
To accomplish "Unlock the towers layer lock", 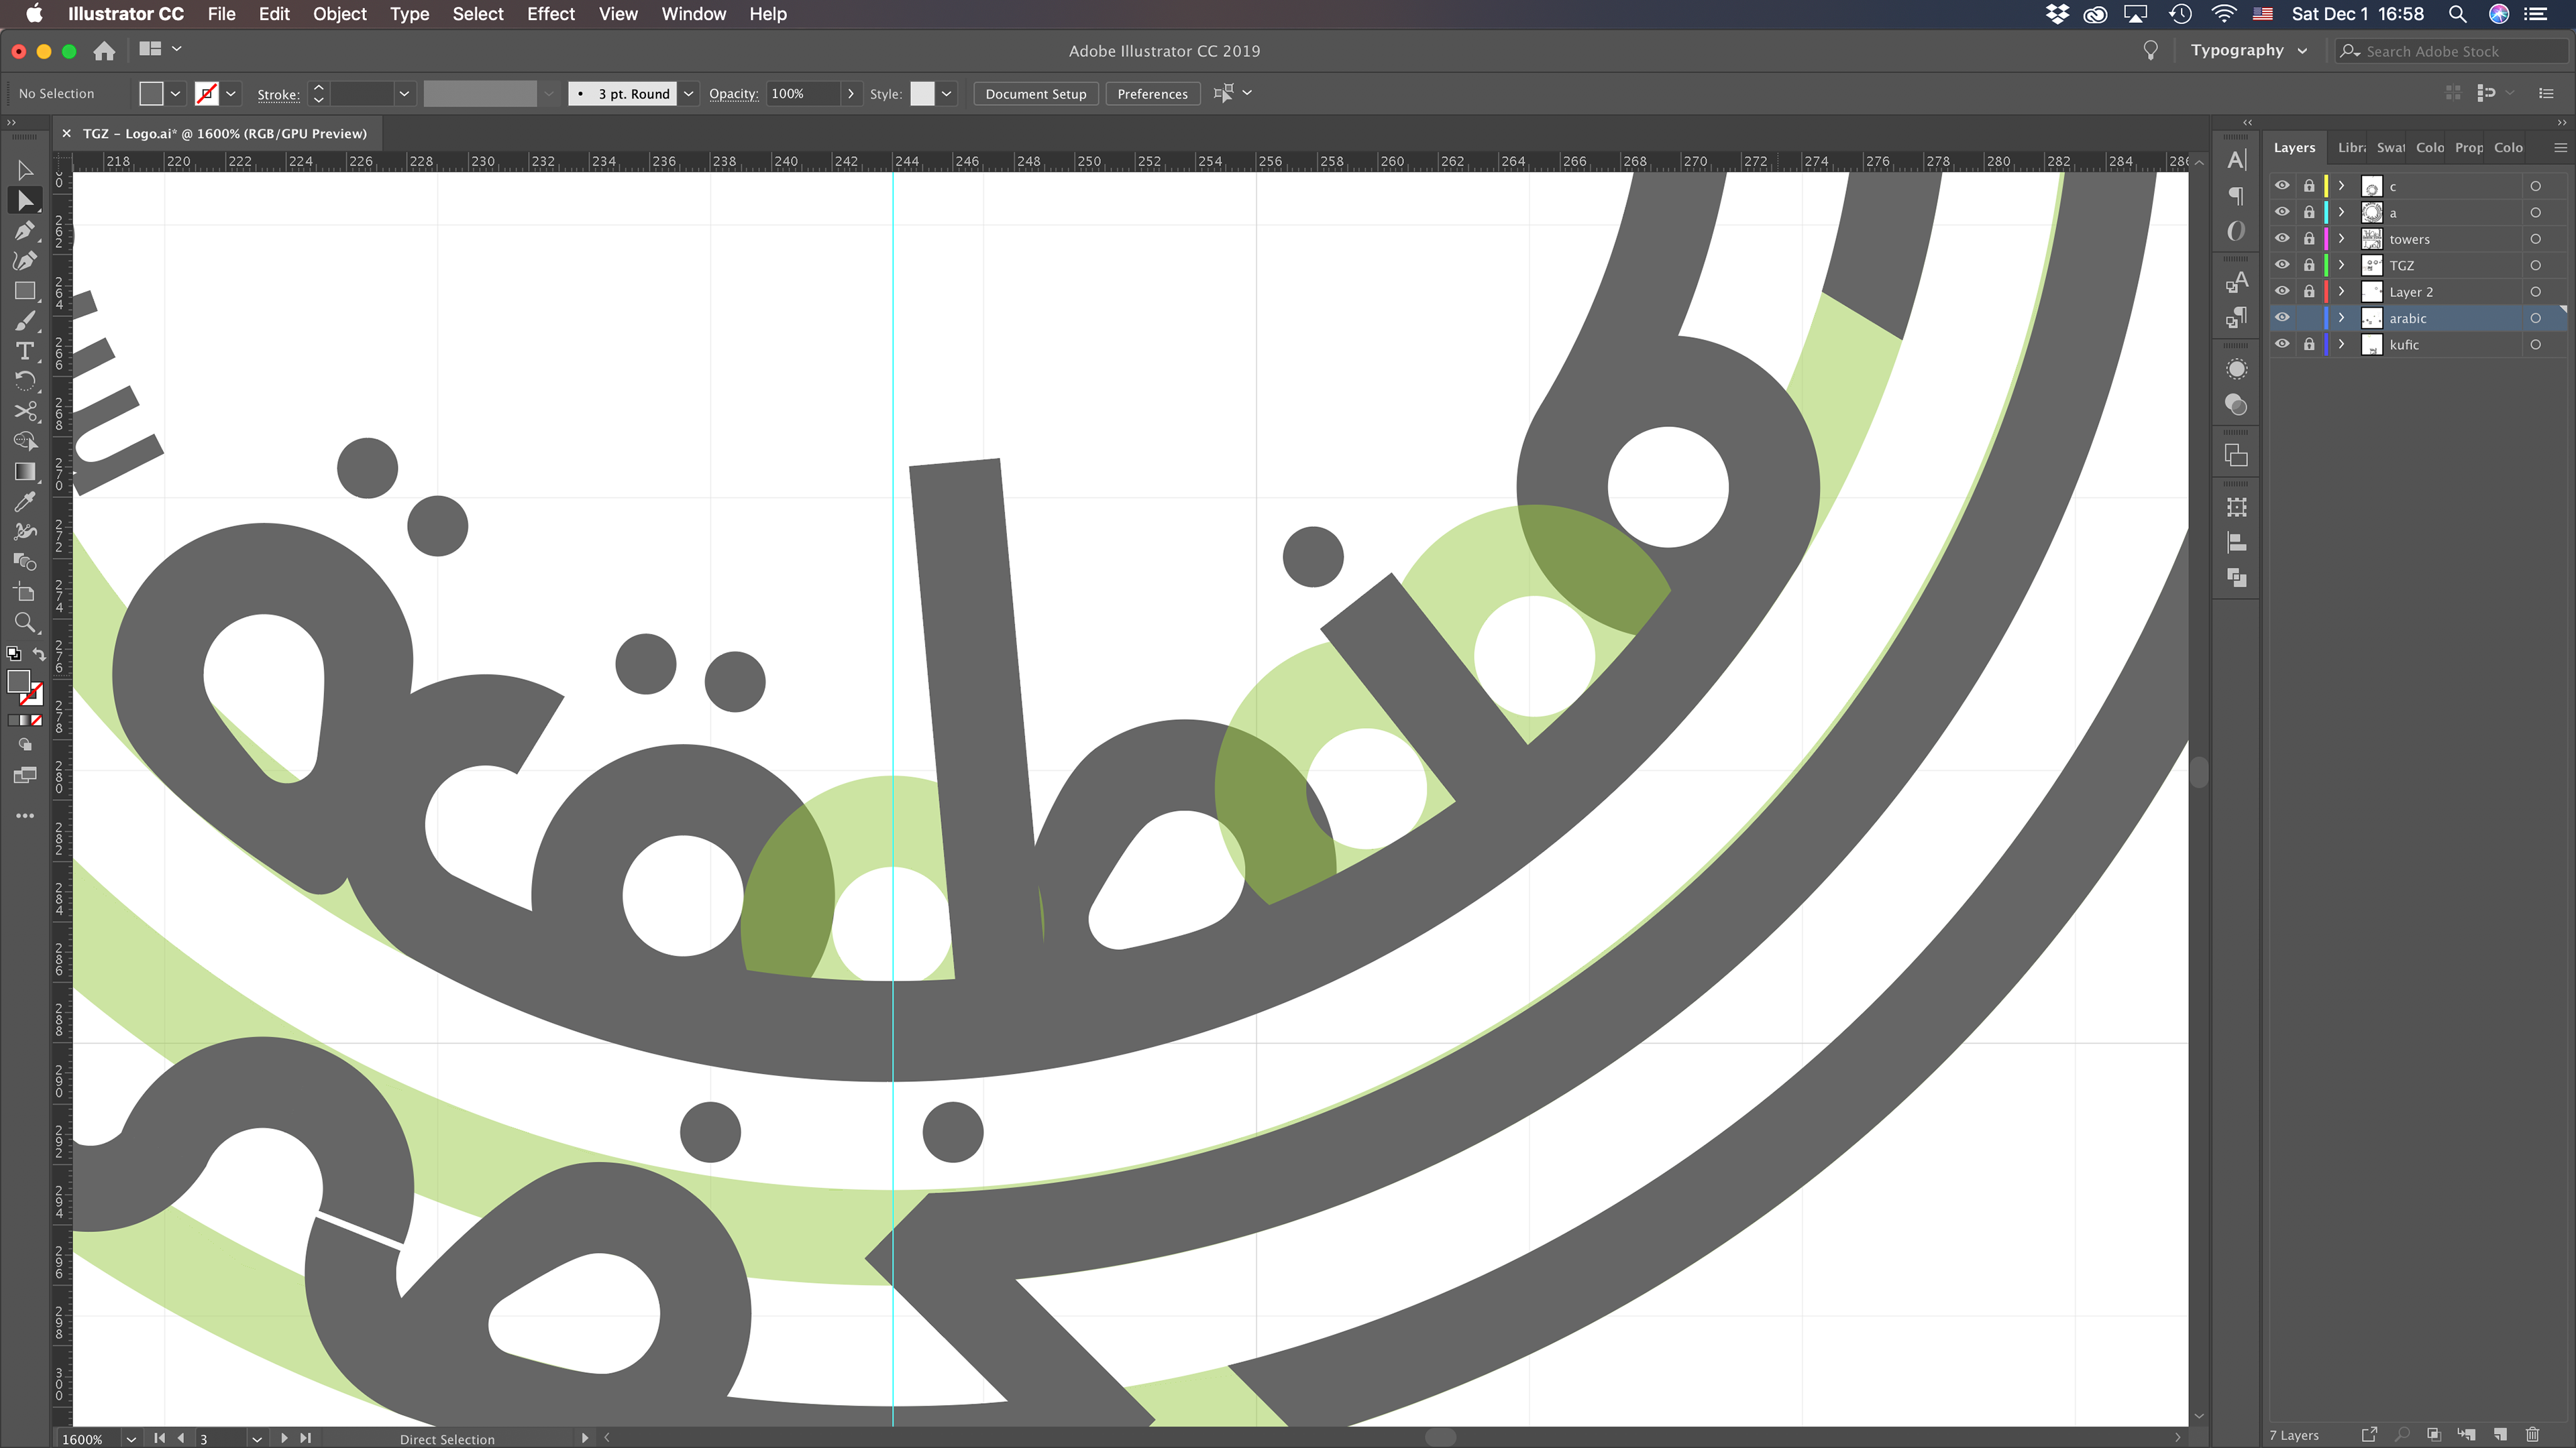I will [x=2309, y=239].
